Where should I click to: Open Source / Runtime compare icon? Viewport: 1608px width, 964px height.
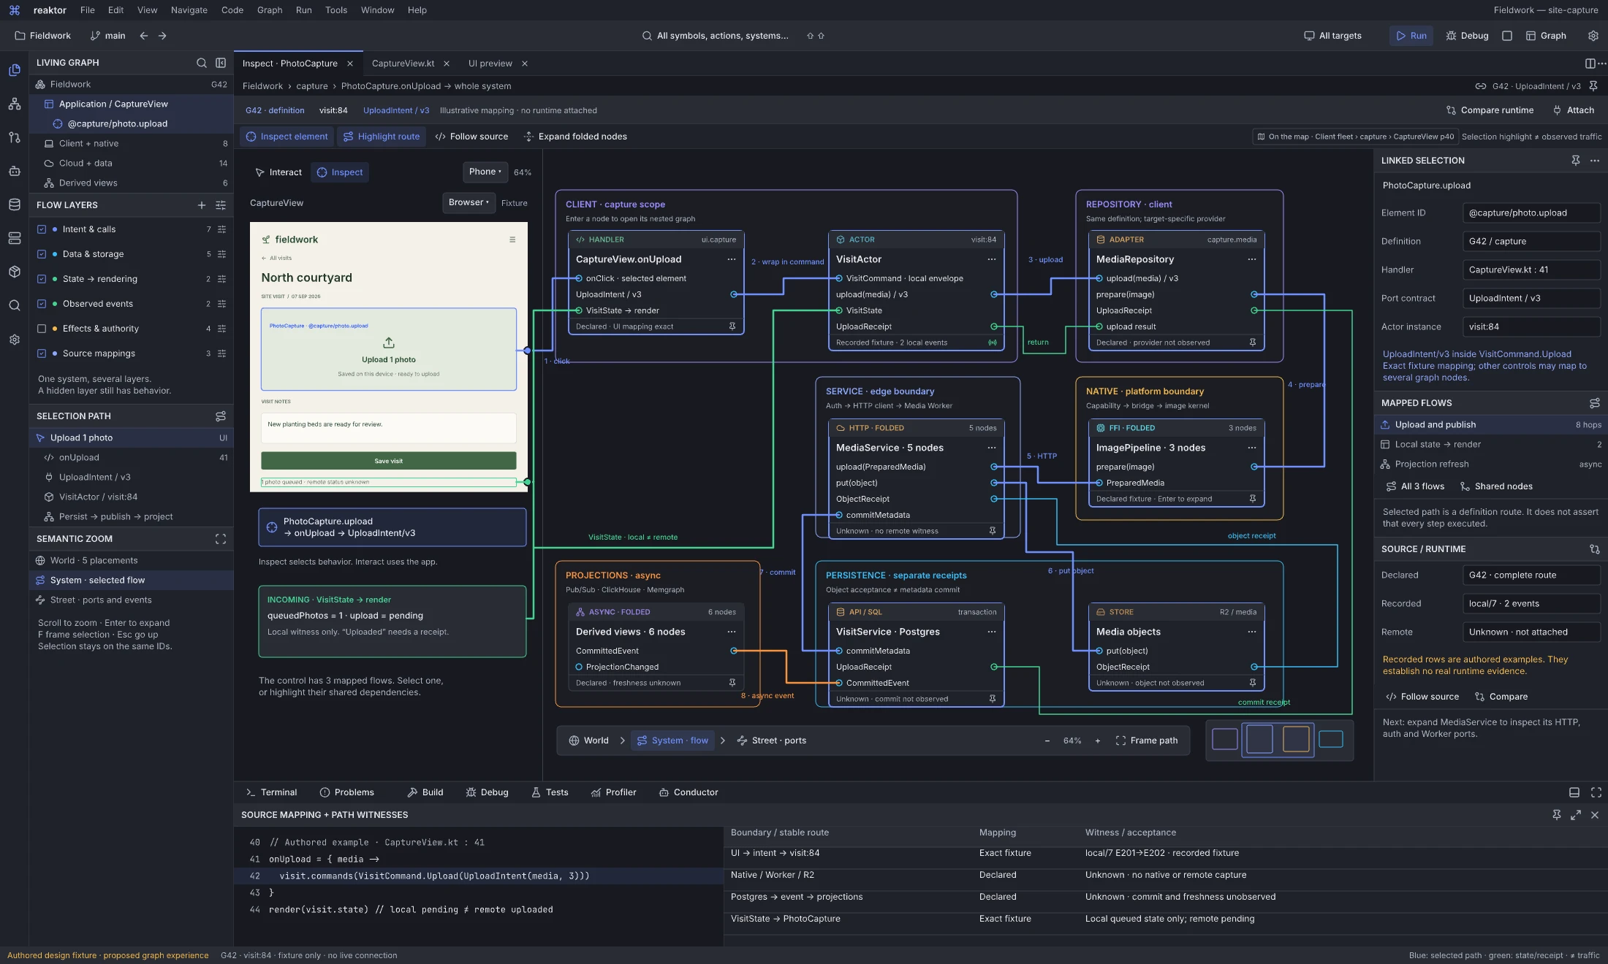pos(1595,549)
